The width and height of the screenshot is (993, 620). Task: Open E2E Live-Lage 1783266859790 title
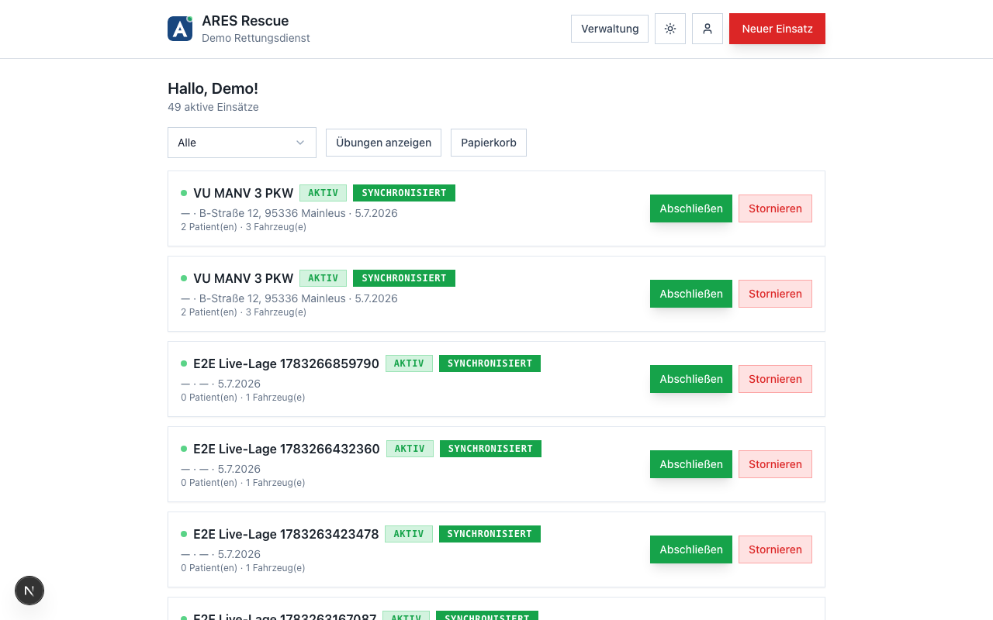click(286, 363)
